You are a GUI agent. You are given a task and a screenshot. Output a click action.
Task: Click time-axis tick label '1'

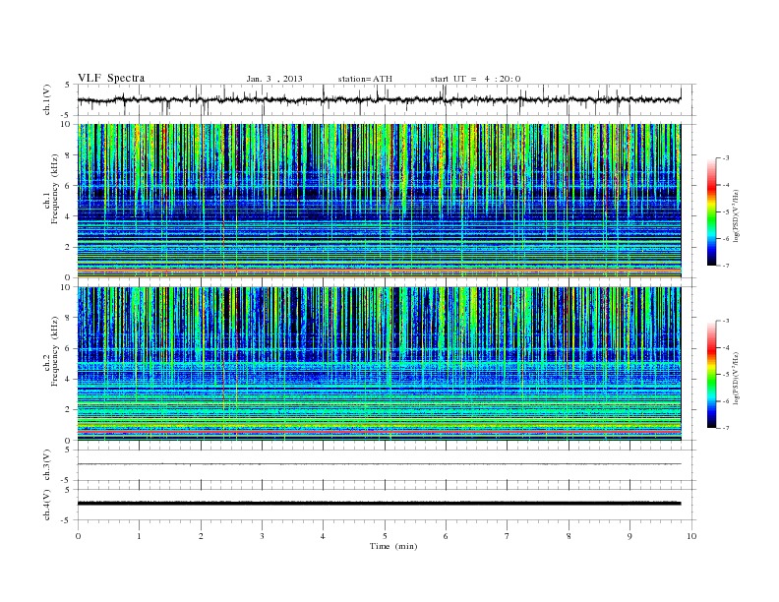(139, 536)
